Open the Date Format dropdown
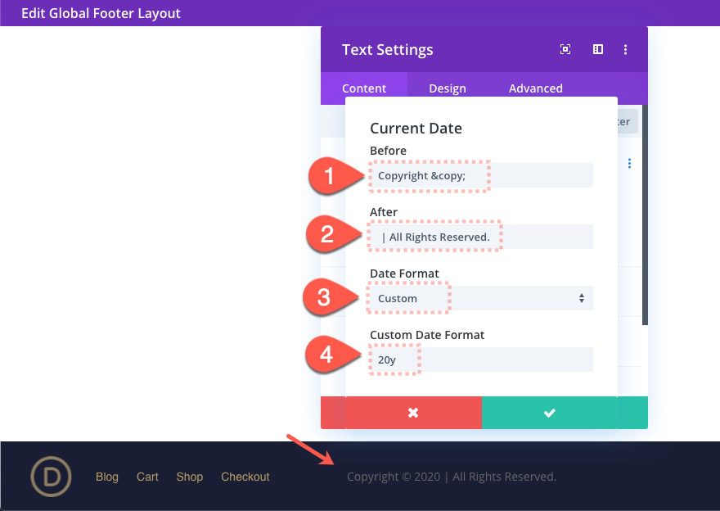This screenshot has width=720, height=511. [x=479, y=297]
